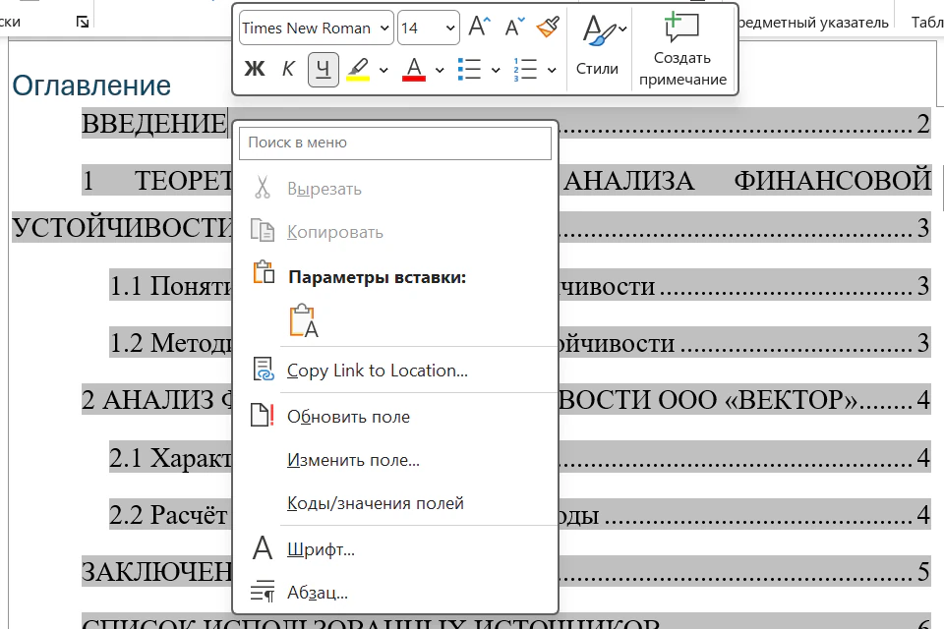Viewport: 944px width, 629px height.
Task: Choose Изменить поле from context menu
Action: (395, 460)
